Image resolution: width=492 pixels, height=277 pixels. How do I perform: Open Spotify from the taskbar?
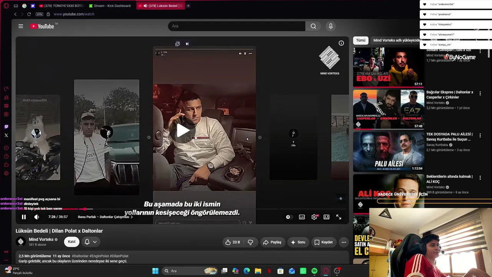point(314,271)
